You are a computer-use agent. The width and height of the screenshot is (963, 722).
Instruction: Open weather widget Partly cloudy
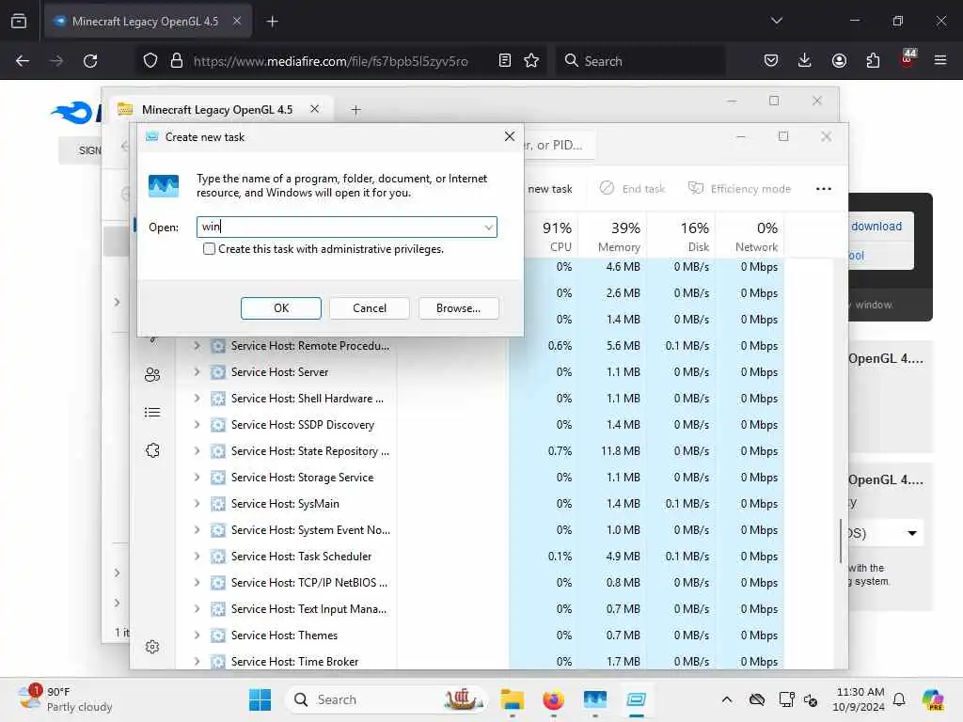point(65,699)
